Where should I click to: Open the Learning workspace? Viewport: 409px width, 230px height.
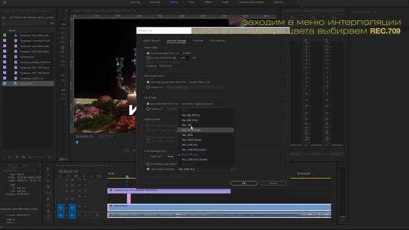pos(135,3)
